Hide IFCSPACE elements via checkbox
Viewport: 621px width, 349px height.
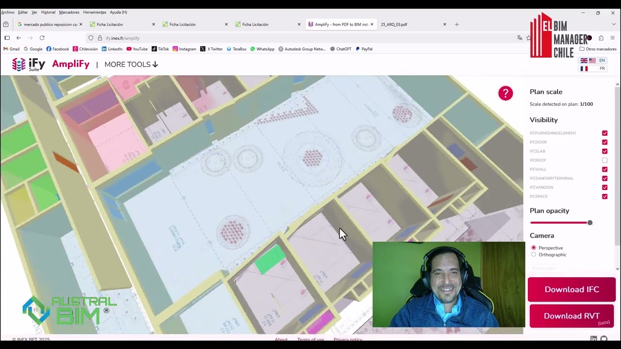pos(605,196)
